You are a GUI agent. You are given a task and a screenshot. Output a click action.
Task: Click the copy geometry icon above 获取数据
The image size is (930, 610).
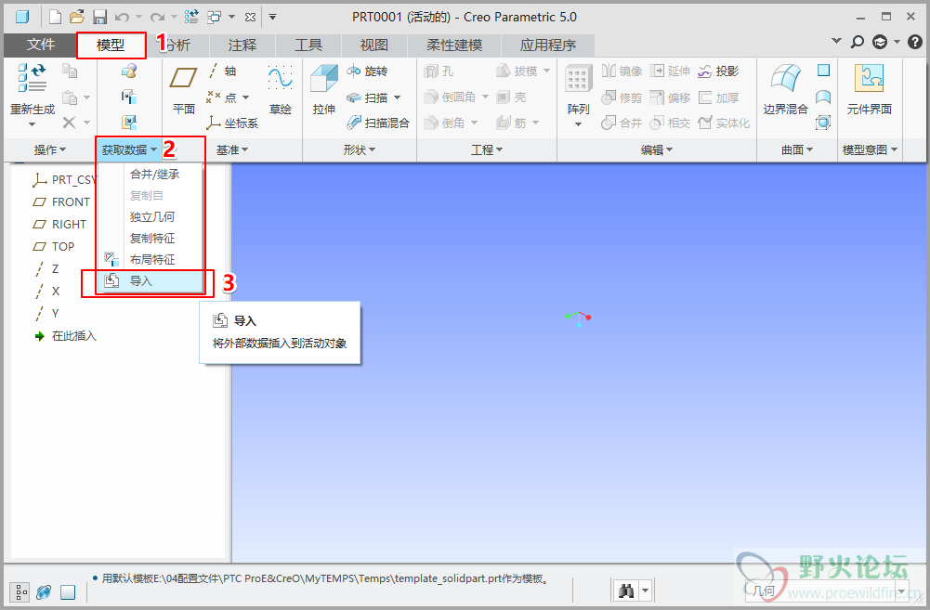pyautogui.click(x=129, y=97)
